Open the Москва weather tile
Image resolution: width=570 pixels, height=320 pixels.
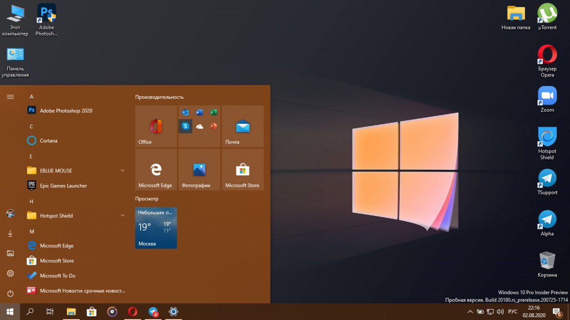click(x=156, y=228)
